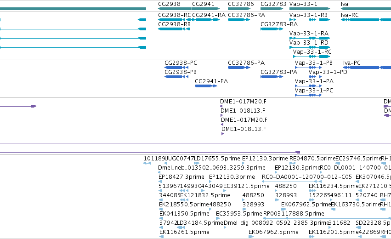Image resolution: width=391 pixels, height=239 pixels.
Task: Select transcript Vap-33-1-RB
Action: pos(310,20)
